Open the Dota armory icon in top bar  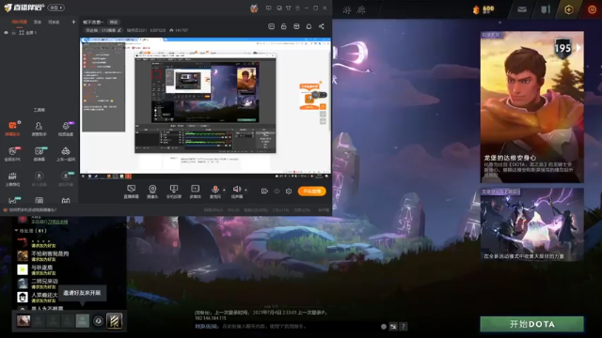546,9
